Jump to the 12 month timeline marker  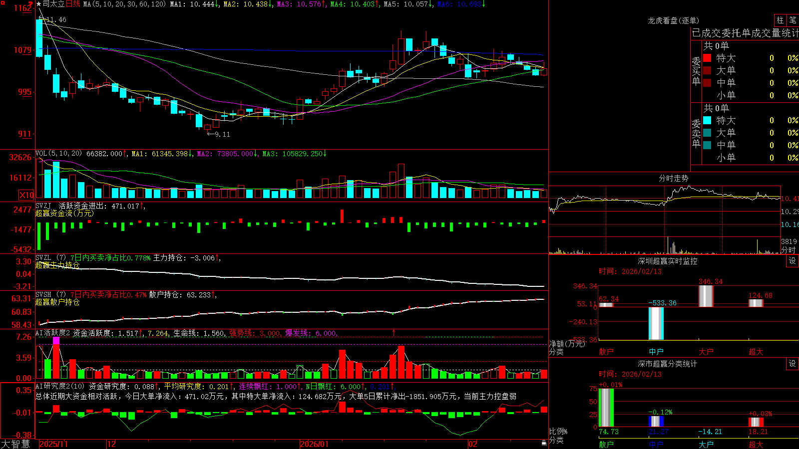pyautogui.click(x=112, y=444)
